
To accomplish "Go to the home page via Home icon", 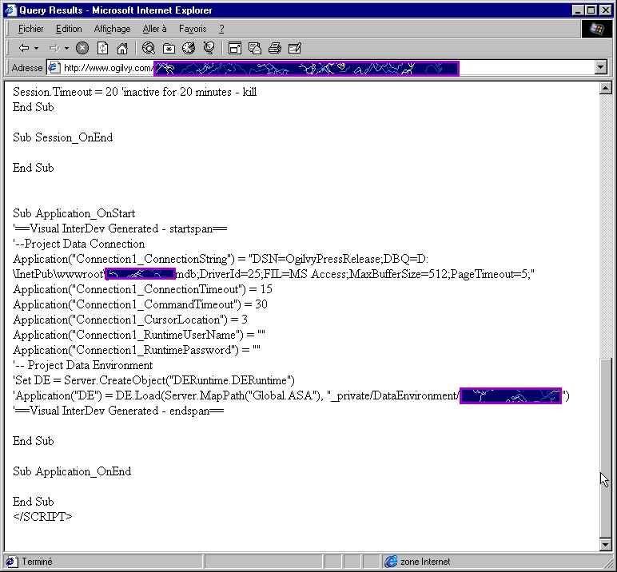I will pyautogui.click(x=122, y=48).
